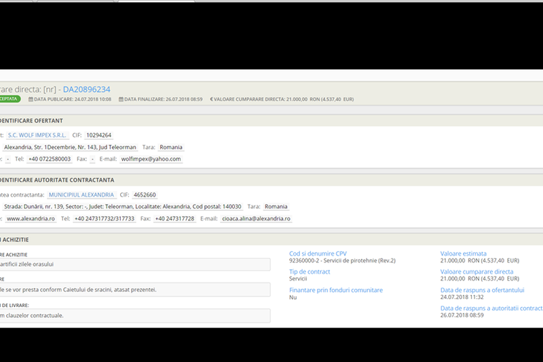543x362 pixels.
Task: Collapse the Identificare Autoritate Contractanta section header
Action: pyautogui.click(x=57, y=180)
